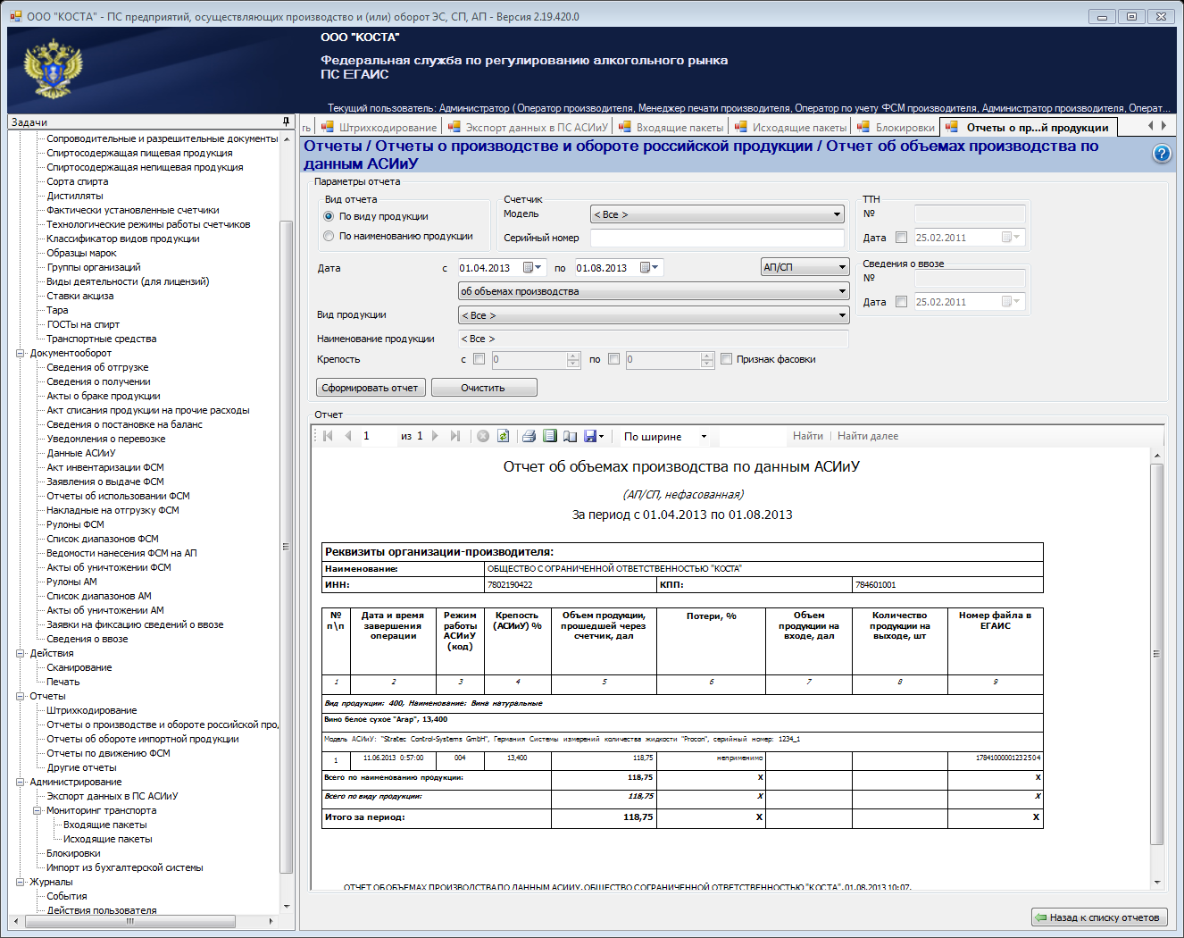
Task: Refresh the report with green arrows icon
Action: tap(504, 436)
